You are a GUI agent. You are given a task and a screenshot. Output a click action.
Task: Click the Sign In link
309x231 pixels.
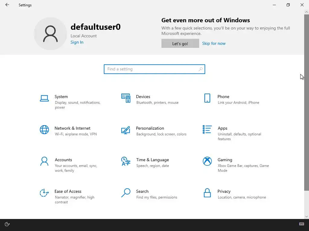pyautogui.click(x=77, y=42)
